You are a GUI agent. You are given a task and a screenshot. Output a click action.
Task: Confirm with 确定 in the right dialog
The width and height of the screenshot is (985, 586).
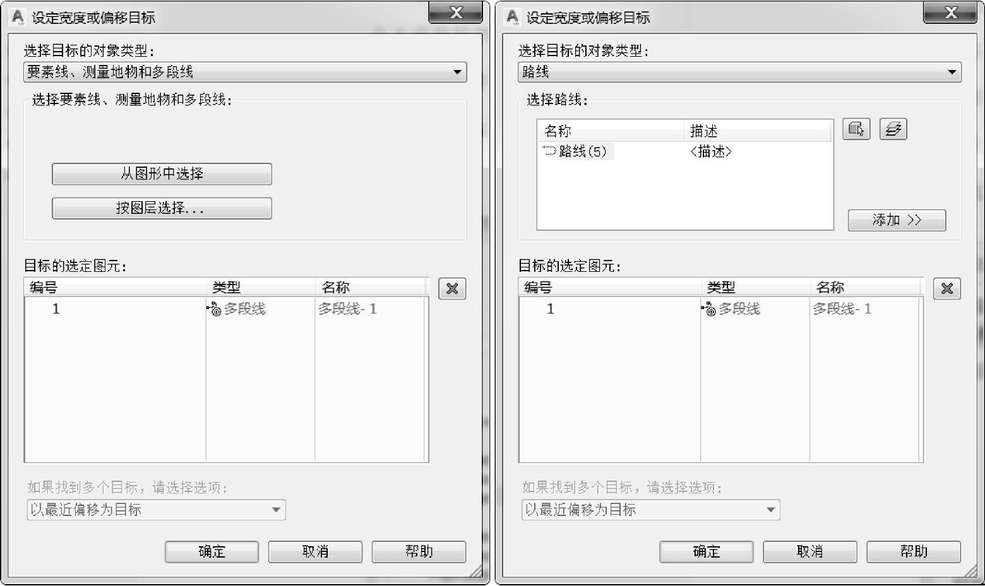click(706, 552)
